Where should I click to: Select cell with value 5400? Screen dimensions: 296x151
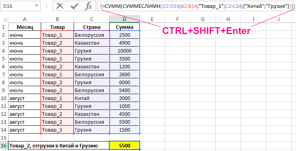coord(124,90)
